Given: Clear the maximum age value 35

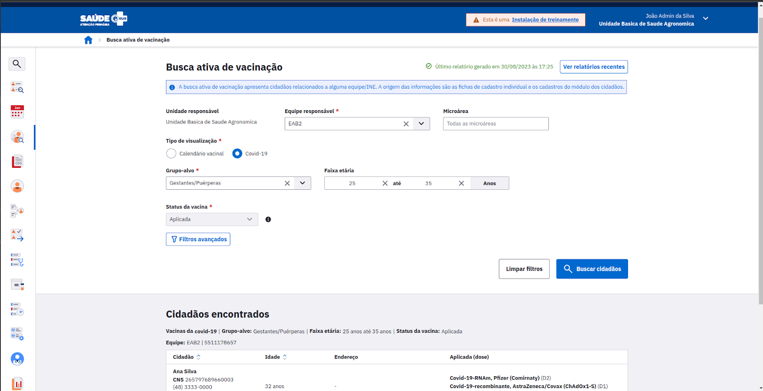Looking at the screenshot, I should (461, 183).
